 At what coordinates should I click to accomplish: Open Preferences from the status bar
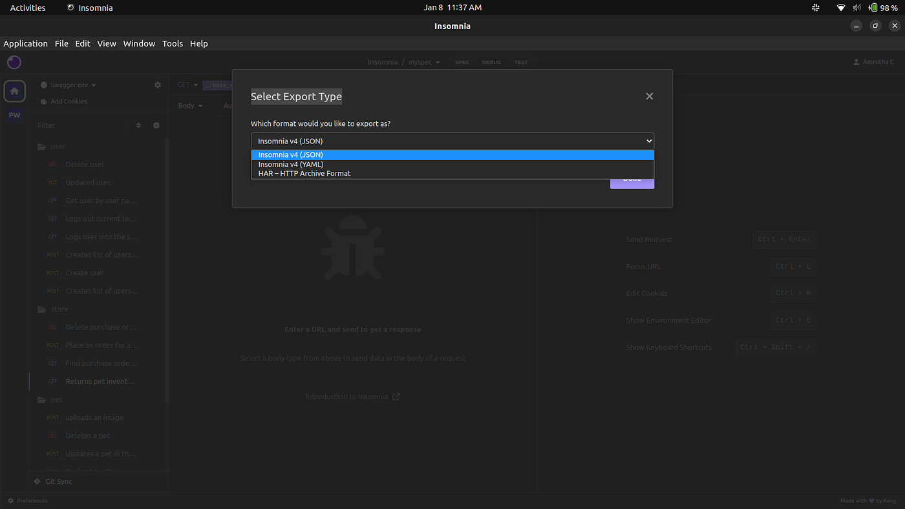point(27,501)
